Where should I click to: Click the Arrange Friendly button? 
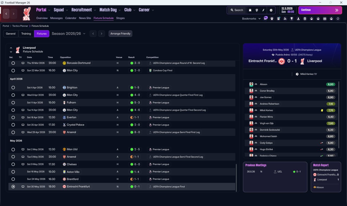click(120, 34)
